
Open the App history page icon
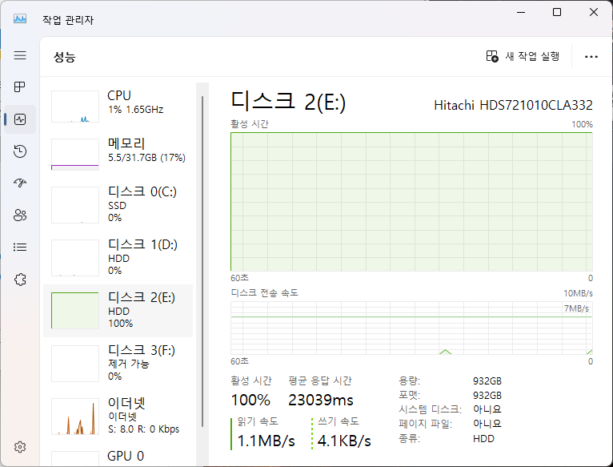[20, 151]
